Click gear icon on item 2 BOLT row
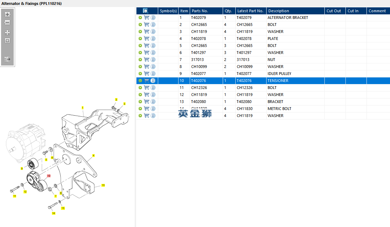The width and height of the screenshot is (390, 227). tap(140, 25)
